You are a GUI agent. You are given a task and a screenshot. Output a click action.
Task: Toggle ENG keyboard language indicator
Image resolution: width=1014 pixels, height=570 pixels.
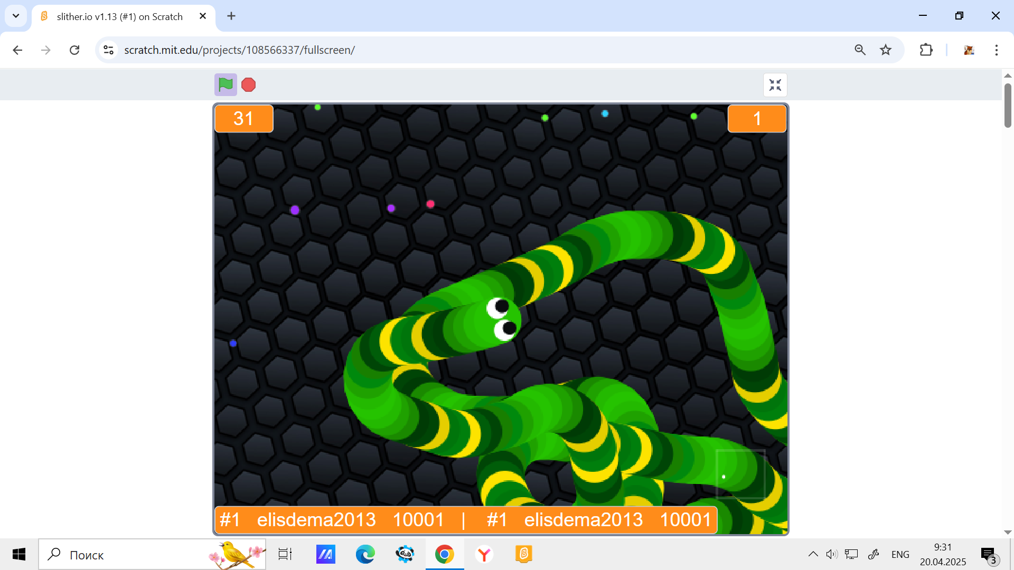pos(900,554)
